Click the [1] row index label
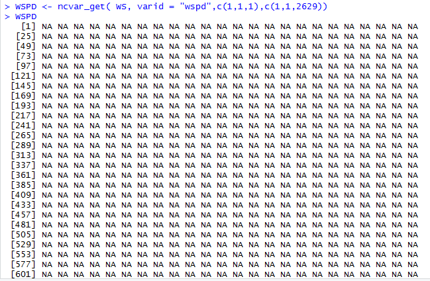 (28, 26)
